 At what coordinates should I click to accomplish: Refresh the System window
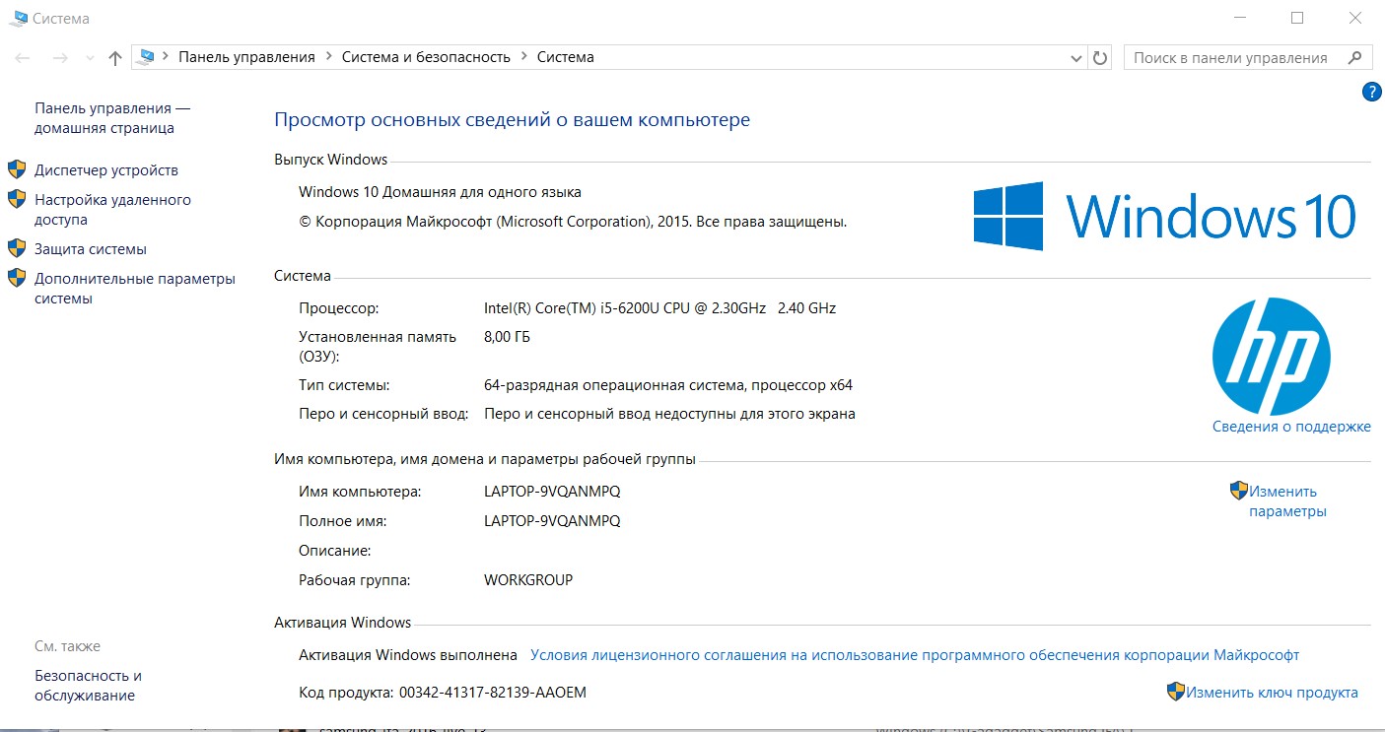point(1100,58)
